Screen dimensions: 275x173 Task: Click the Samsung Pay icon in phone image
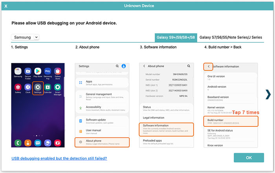(48, 71)
